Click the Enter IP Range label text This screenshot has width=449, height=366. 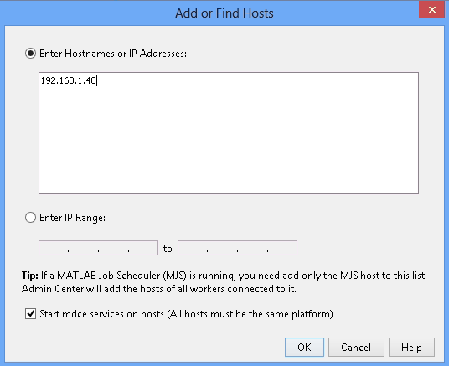72,218
